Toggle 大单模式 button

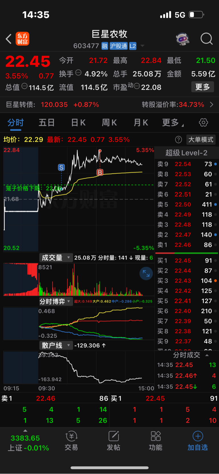pos(201,140)
